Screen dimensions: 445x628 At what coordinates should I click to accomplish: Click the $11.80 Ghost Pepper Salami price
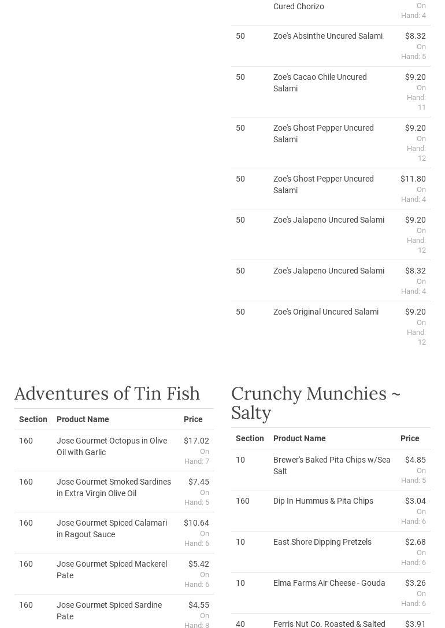coord(413,179)
